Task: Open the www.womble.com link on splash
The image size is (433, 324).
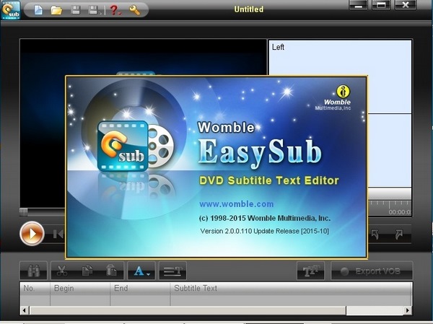Action: coord(237,204)
